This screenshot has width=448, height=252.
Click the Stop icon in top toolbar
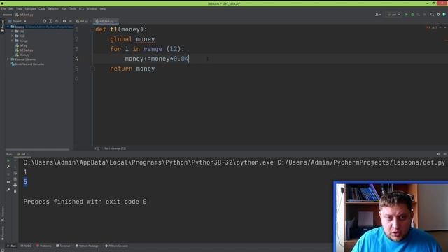[x=425, y=15]
